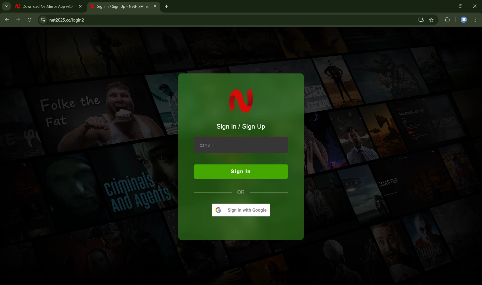Select the Sign in / Sign Up tab
The image size is (482, 285).
tap(124, 7)
